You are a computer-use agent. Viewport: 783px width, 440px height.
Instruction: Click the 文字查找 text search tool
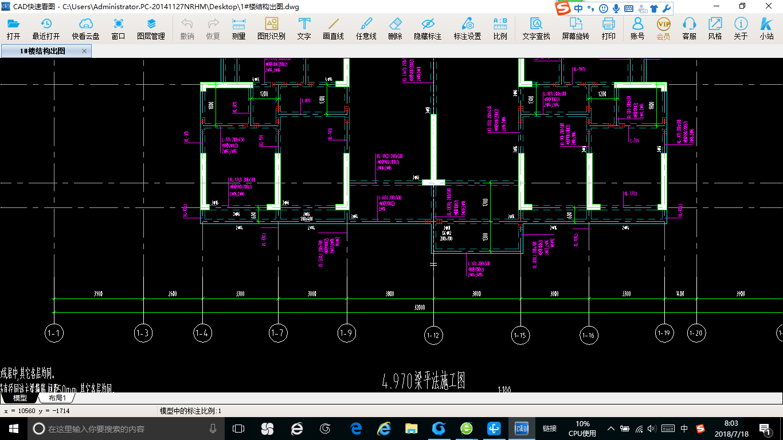click(x=536, y=28)
